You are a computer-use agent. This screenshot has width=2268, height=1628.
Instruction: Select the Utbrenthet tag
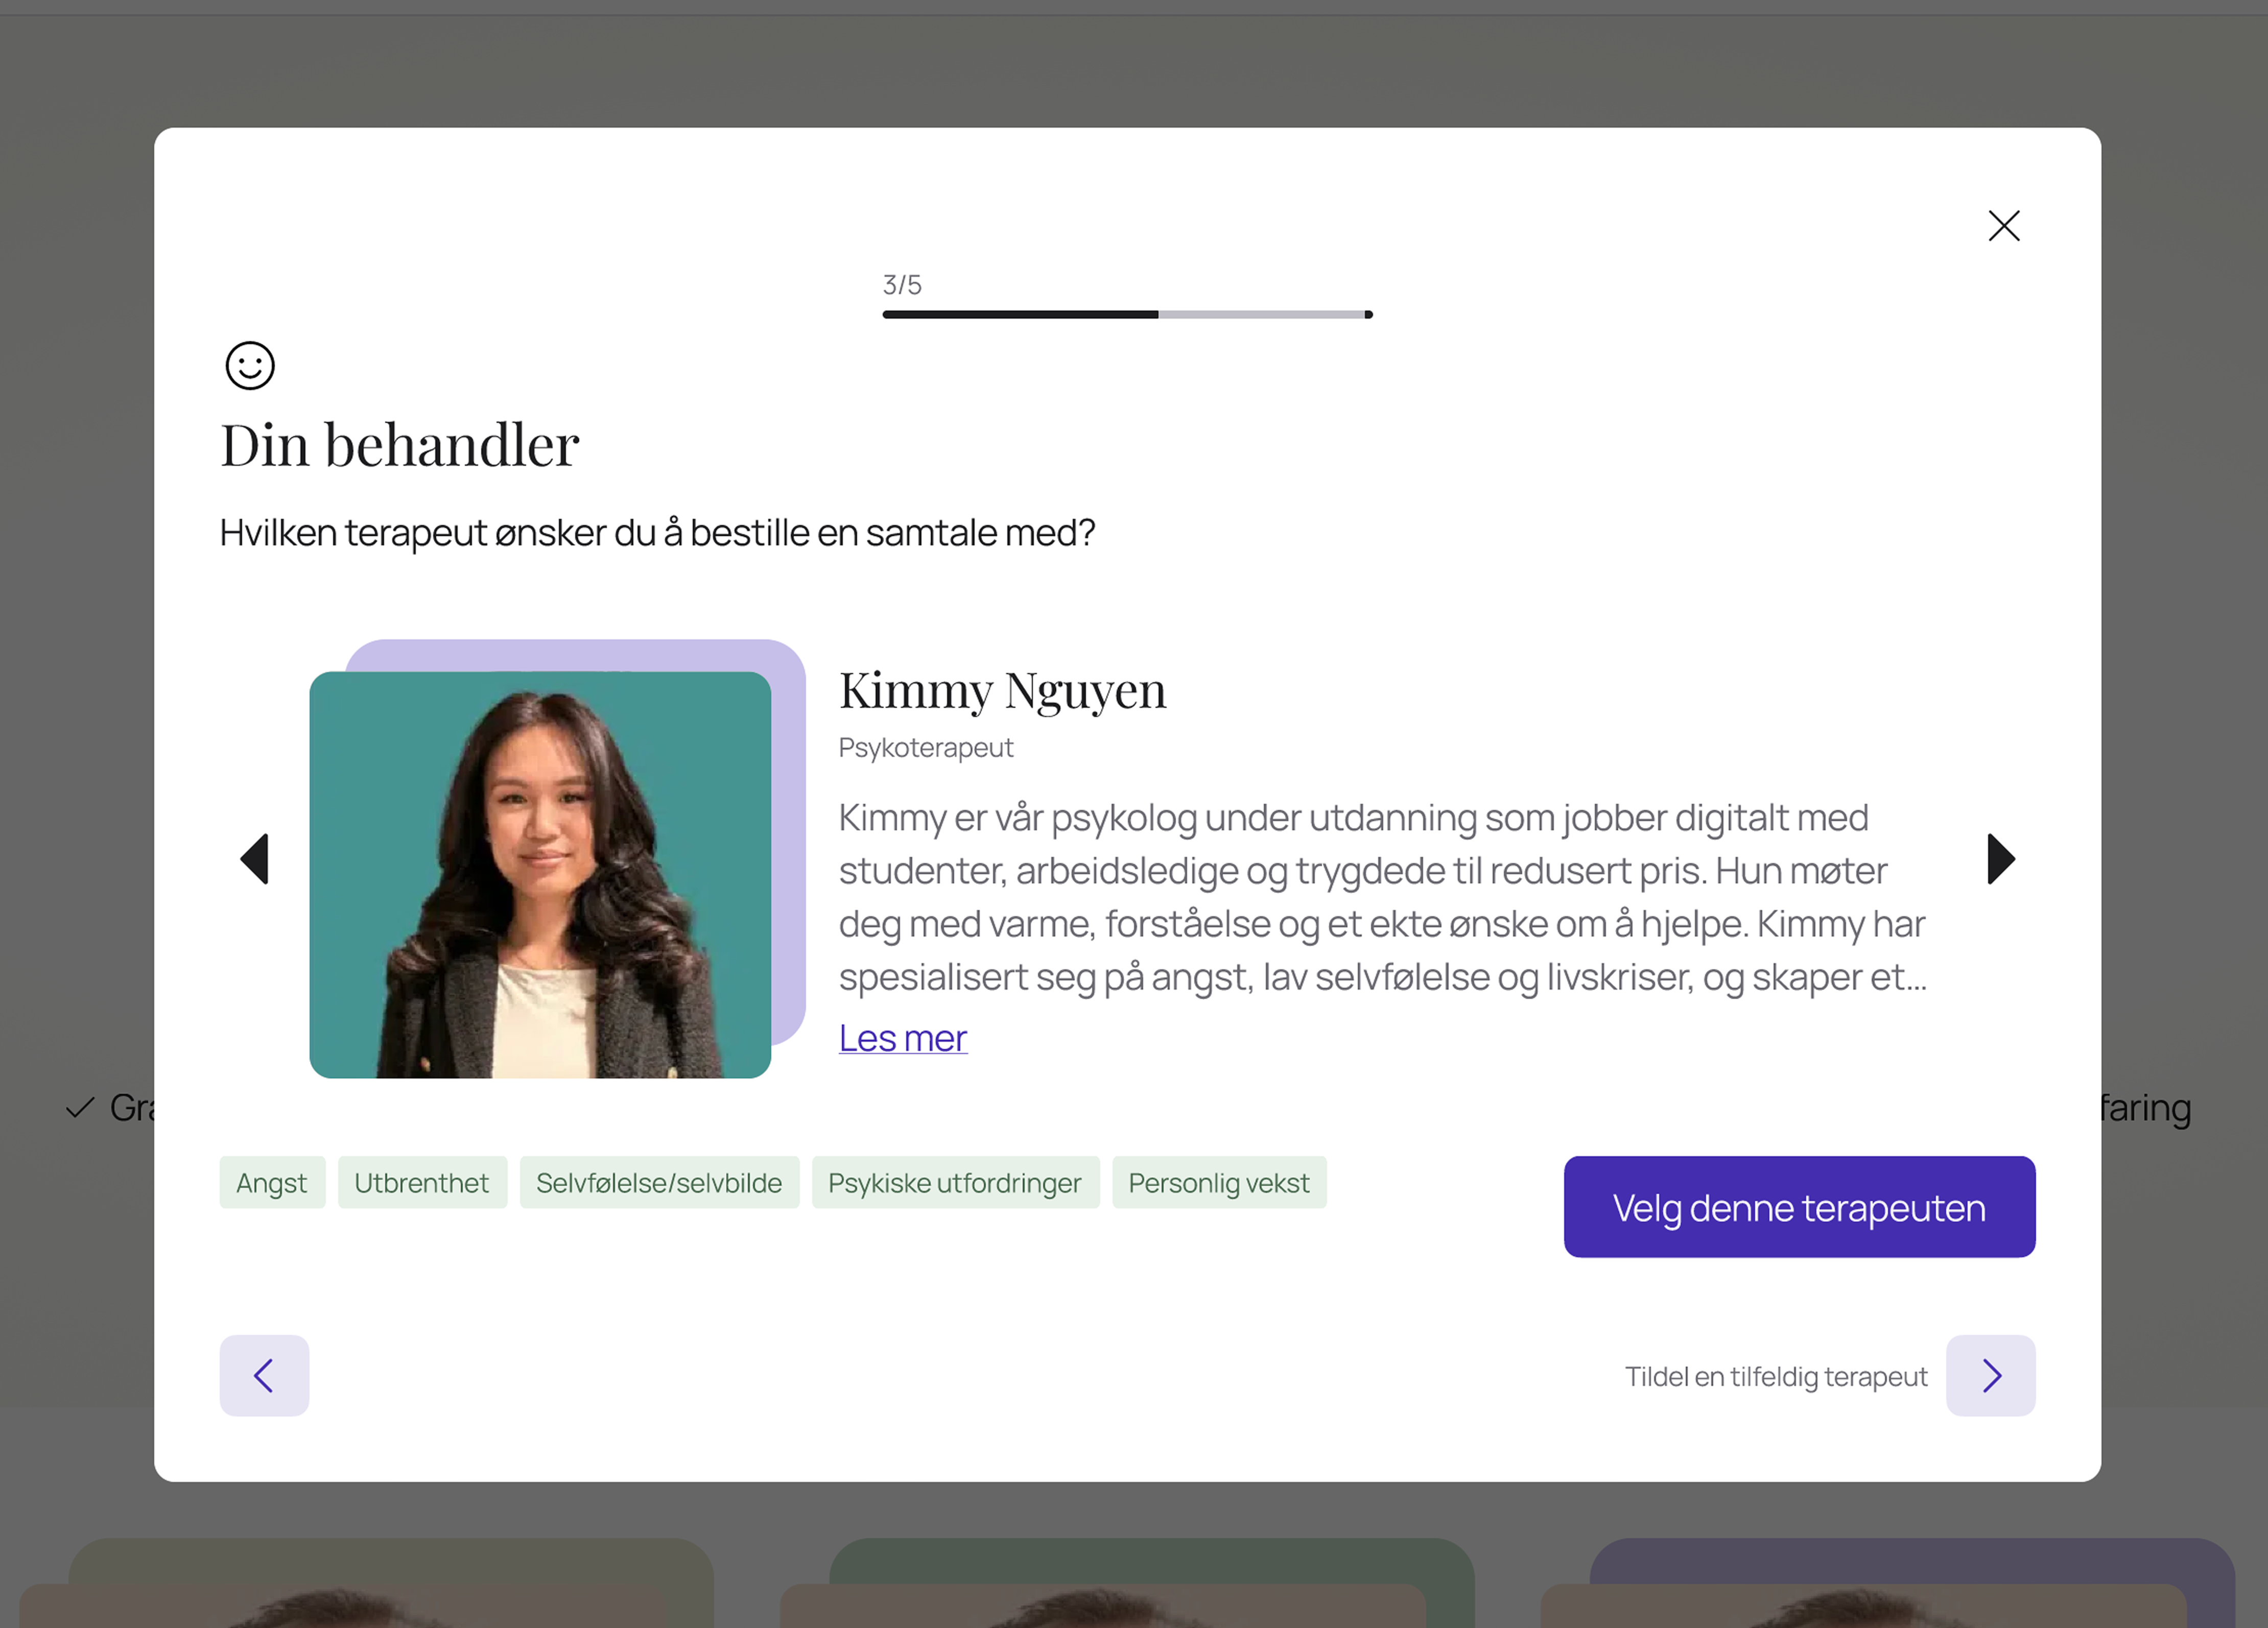pyautogui.click(x=422, y=1183)
